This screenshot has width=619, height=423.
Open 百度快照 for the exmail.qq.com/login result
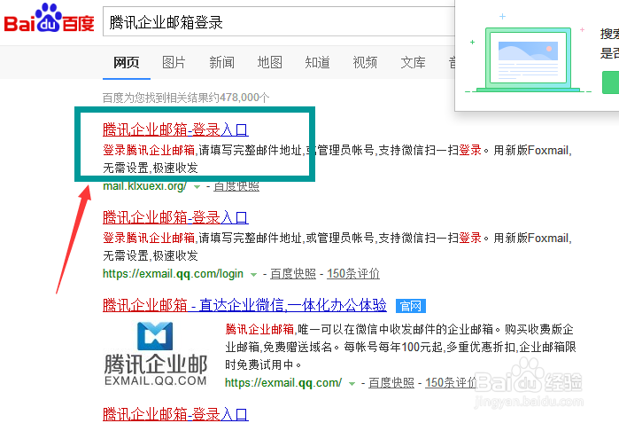(293, 273)
